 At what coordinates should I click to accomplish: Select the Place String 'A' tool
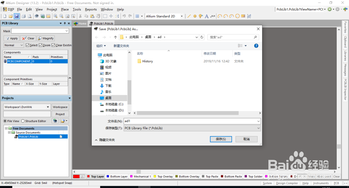pos(207,16)
